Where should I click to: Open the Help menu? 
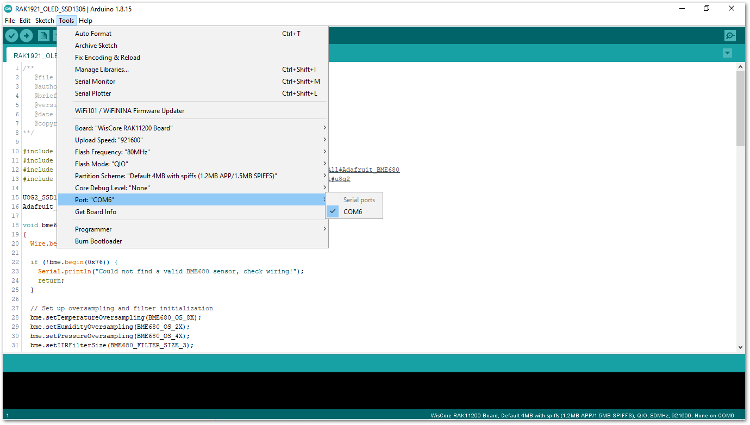(x=85, y=21)
